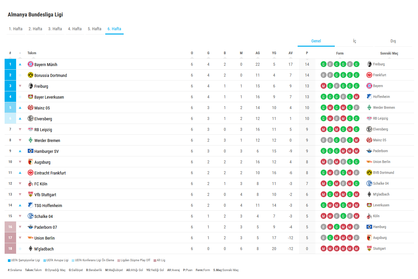
Task: Show home standings via İç tab
Action: [x=355, y=41]
